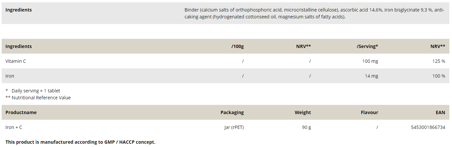The width and height of the screenshot is (452, 147).
Task: Select the Nutritional Reference Value footnote
Action: (x=38, y=98)
